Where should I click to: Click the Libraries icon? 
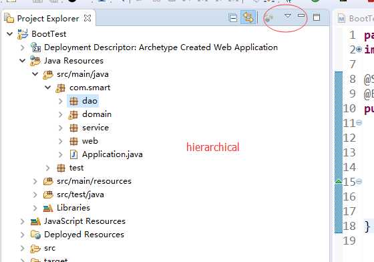(x=48, y=209)
